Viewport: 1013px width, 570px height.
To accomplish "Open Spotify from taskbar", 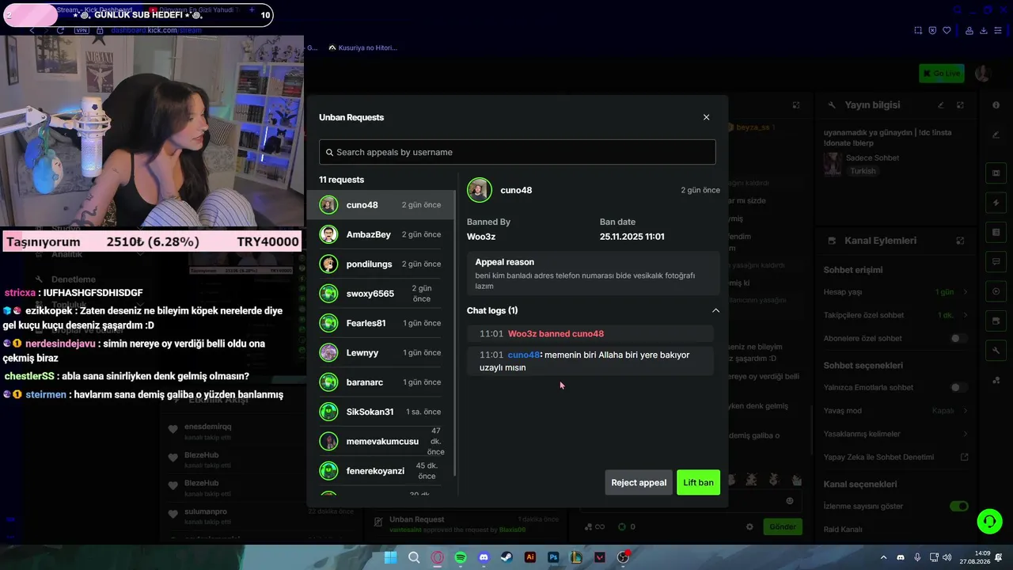I will tap(461, 557).
